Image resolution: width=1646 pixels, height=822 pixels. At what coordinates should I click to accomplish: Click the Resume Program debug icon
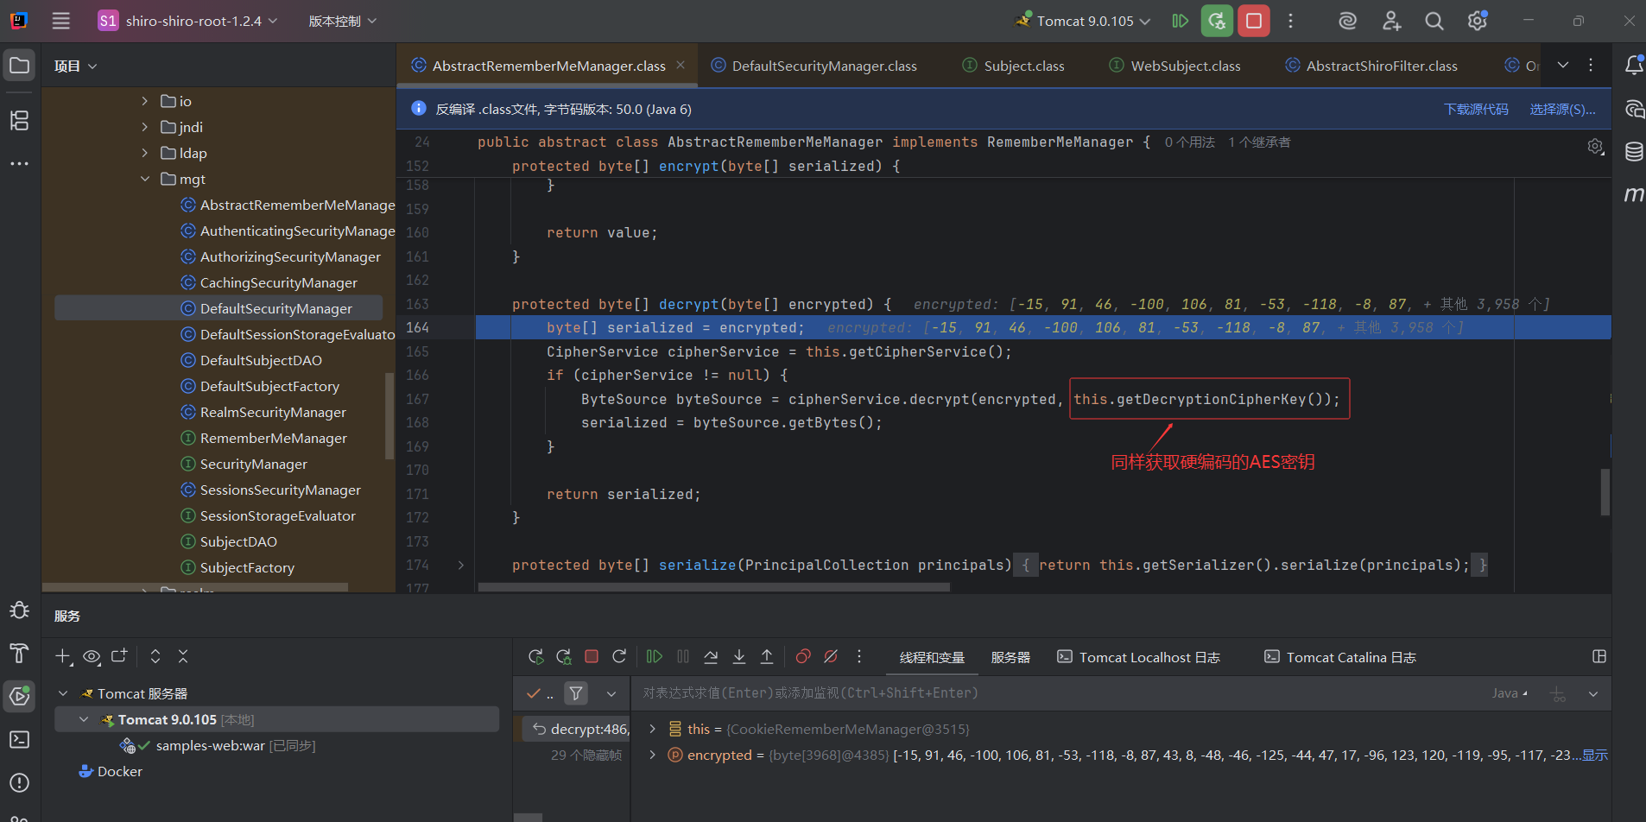click(655, 657)
